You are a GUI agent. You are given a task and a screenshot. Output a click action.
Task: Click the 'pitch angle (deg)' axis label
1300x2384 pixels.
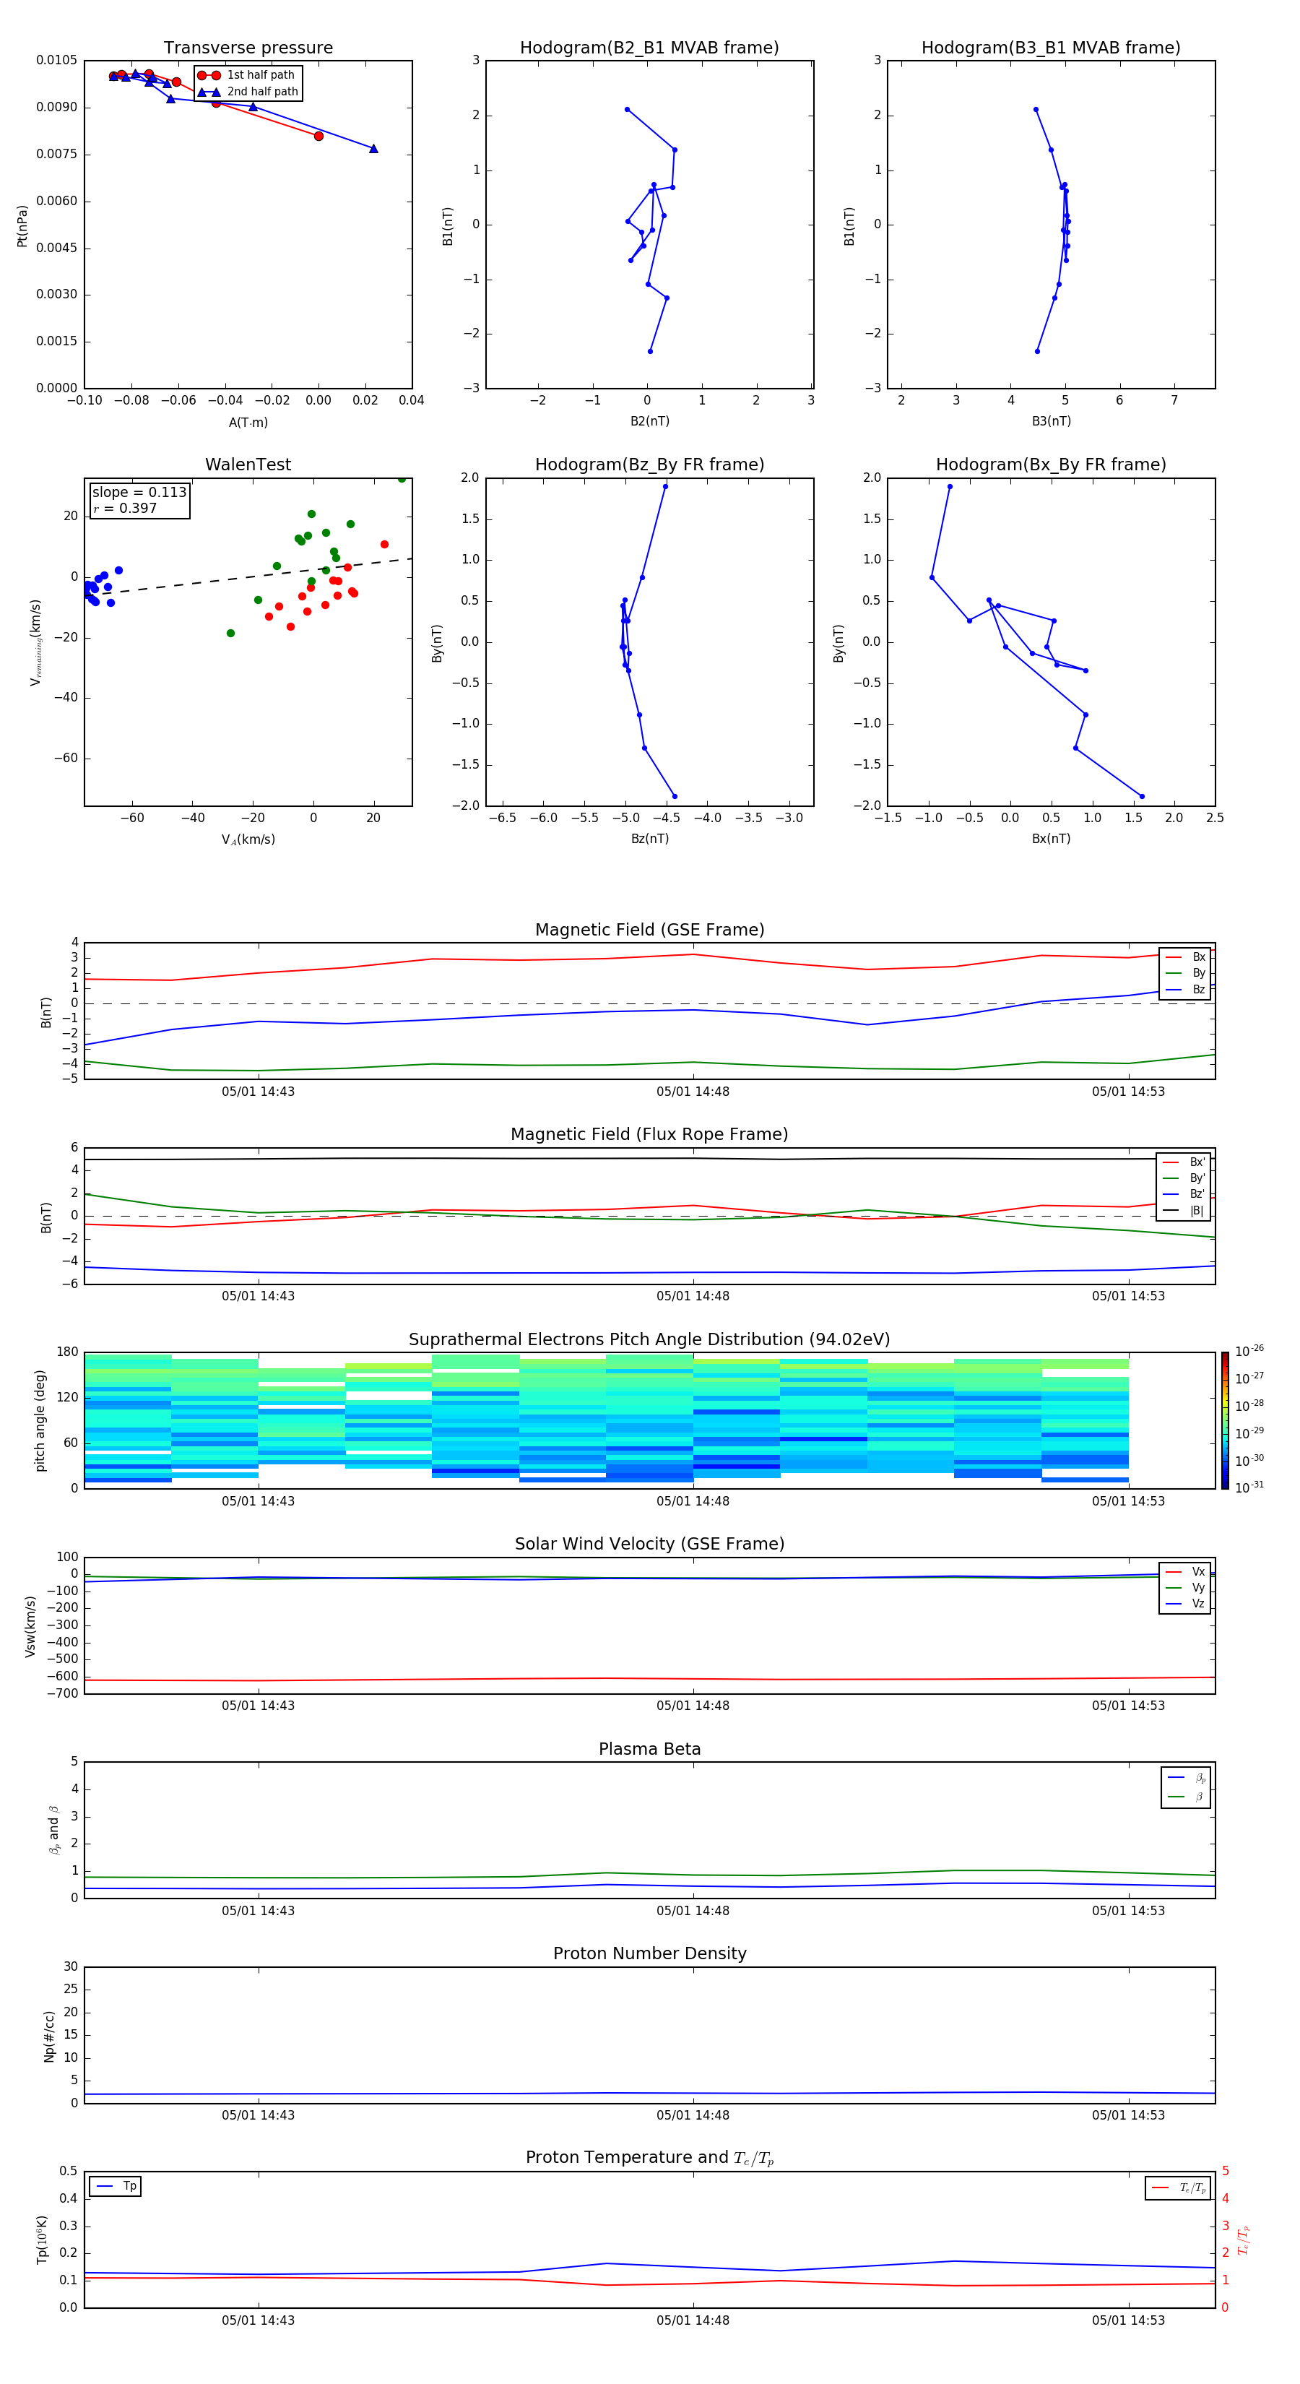click(40, 1420)
